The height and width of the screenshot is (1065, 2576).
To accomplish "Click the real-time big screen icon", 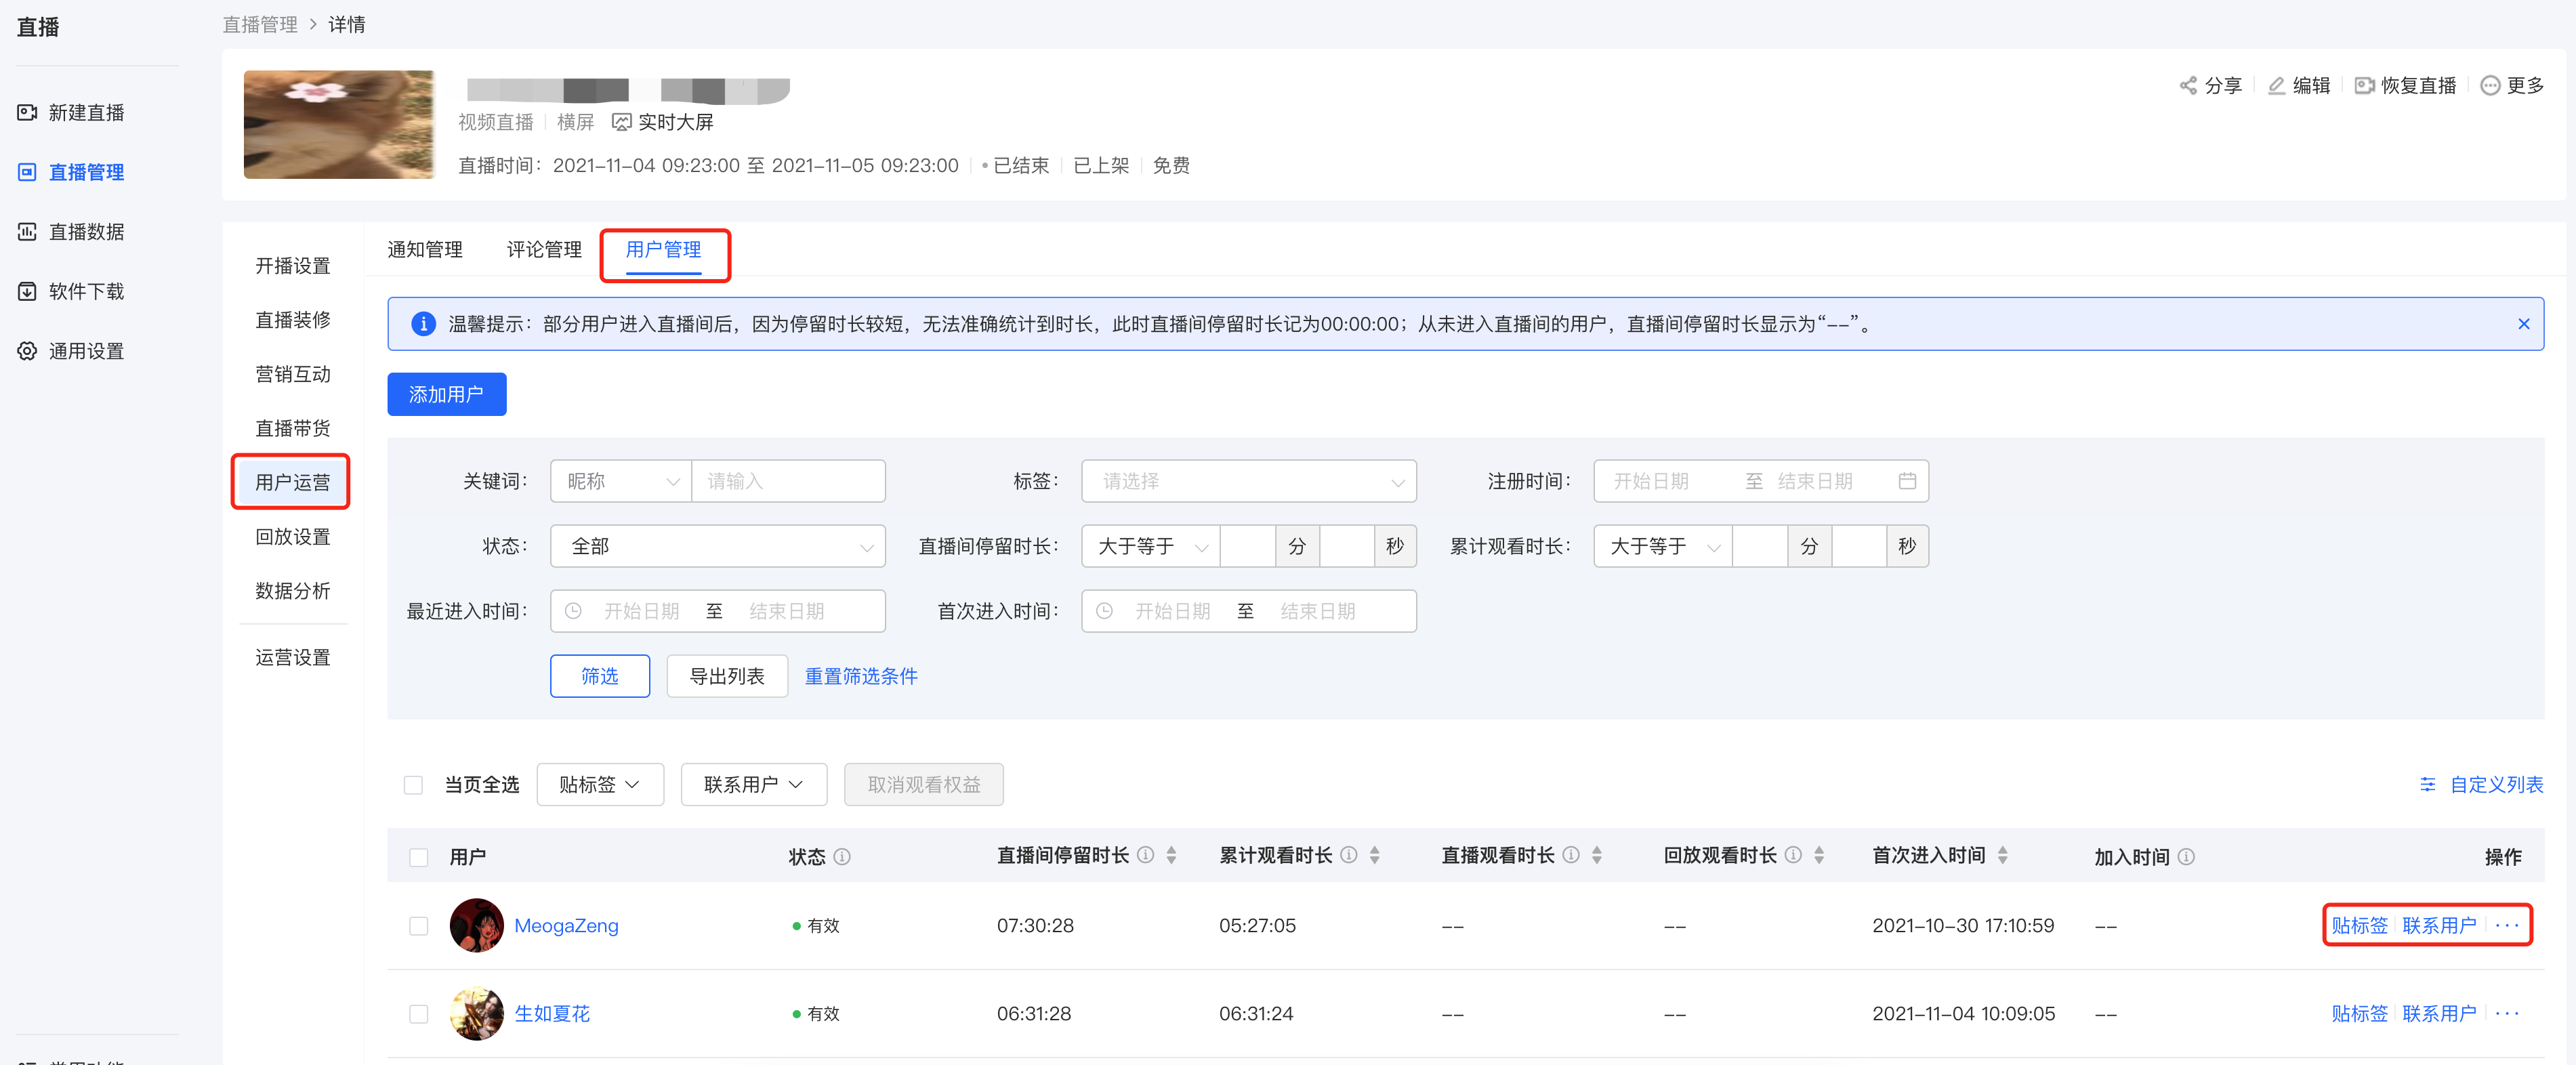I will [621, 122].
